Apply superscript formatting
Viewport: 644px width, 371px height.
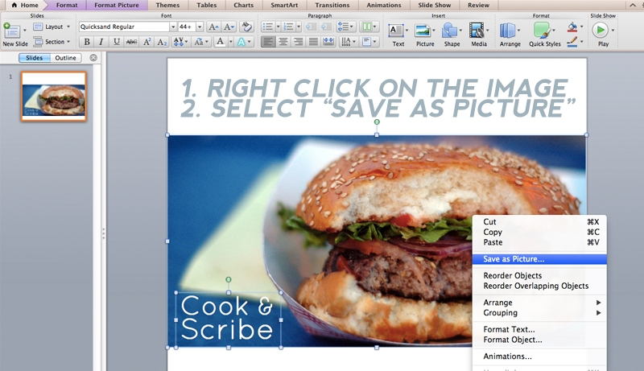[x=147, y=42]
